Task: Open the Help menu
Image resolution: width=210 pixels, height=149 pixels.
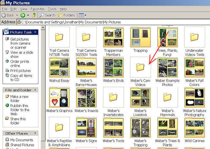Action: [63, 9]
